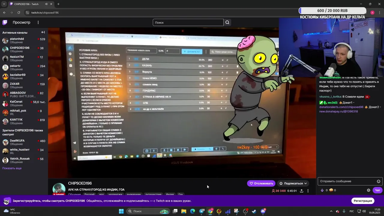Open File Explorer from the taskbar
This screenshot has width=384, height=216.
coord(184,211)
